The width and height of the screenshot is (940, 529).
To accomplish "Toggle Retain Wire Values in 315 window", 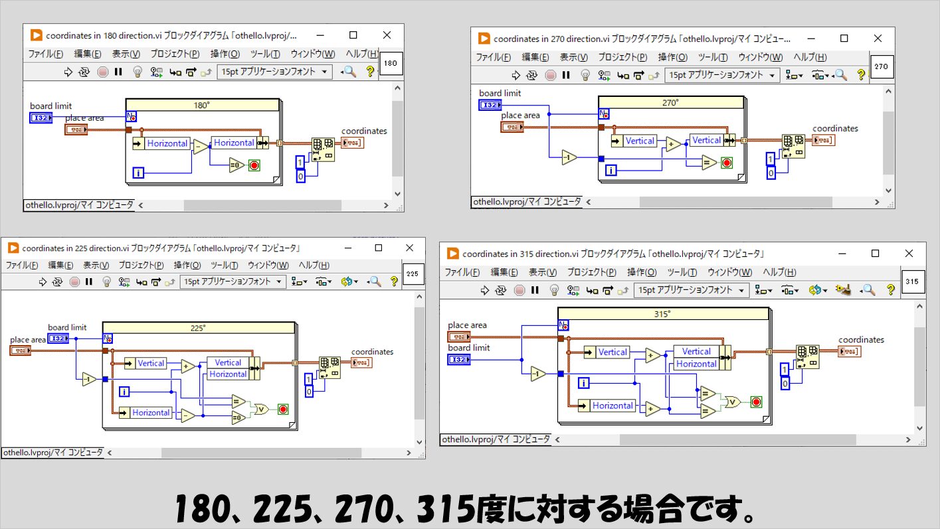I will coord(573,290).
